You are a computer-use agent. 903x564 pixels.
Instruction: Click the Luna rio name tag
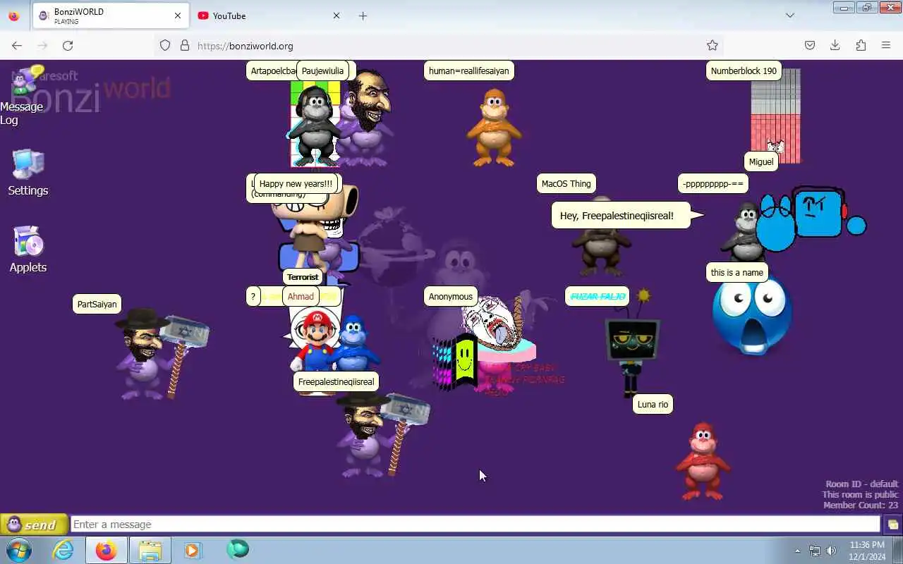pyautogui.click(x=653, y=405)
